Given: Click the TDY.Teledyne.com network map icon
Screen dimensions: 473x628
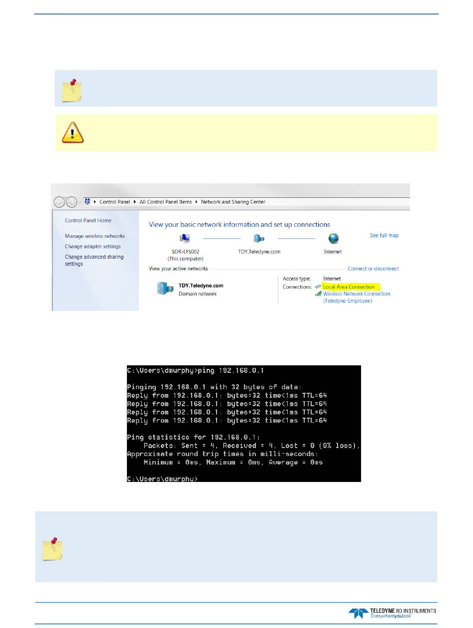Looking at the screenshot, I should [259, 239].
